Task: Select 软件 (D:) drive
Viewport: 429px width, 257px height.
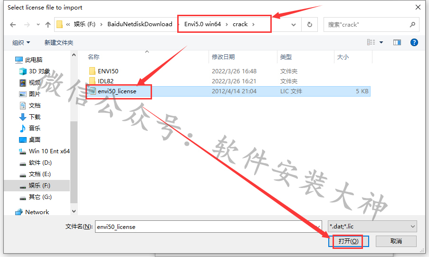Action: tap(40, 163)
